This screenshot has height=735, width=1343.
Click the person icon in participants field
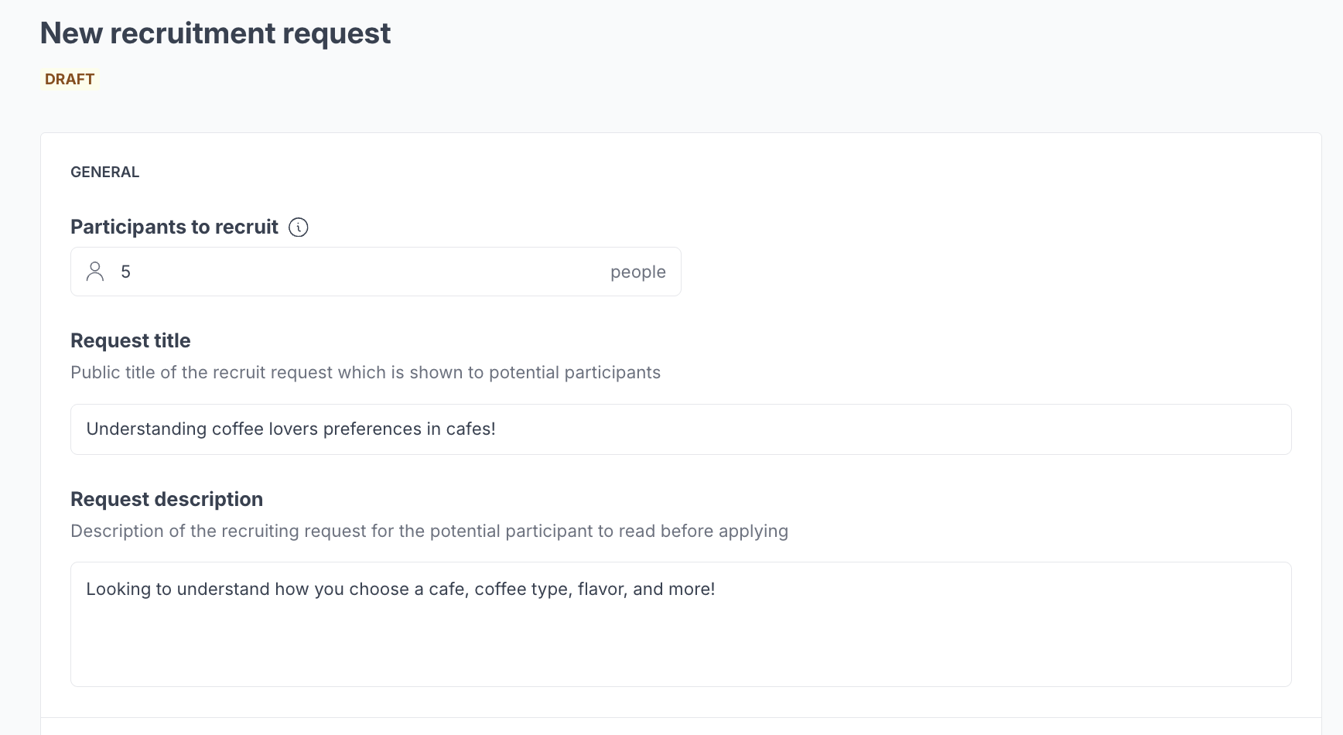(95, 272)
